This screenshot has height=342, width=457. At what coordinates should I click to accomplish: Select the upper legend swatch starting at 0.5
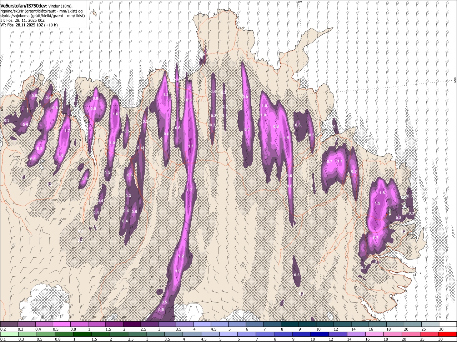click(61, 324)
